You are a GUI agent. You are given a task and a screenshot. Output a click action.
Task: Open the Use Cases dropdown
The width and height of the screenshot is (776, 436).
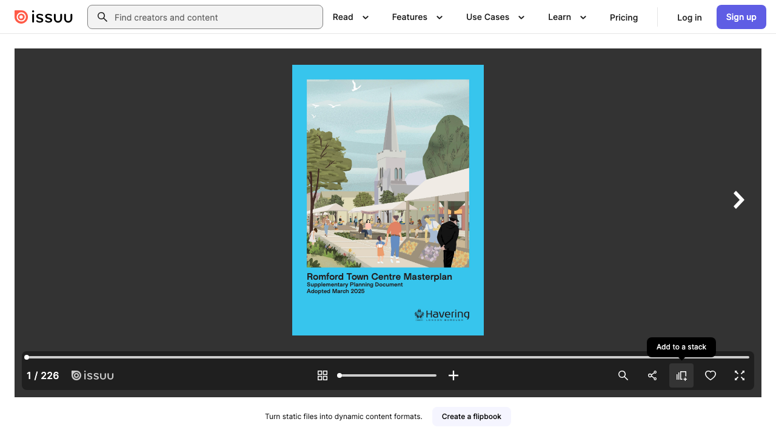495,17
